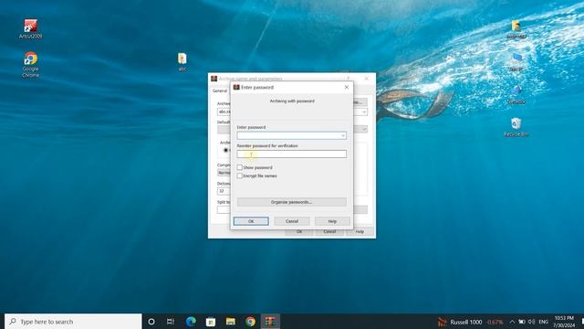Select the This PC desktop icon

tap(516, 62)
